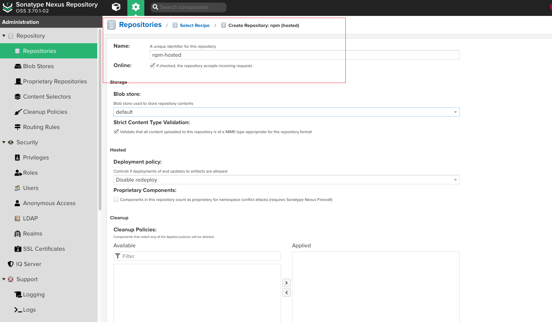Click the sidebar vertical scrollbar
552x322 pixels.
[100, 119]
